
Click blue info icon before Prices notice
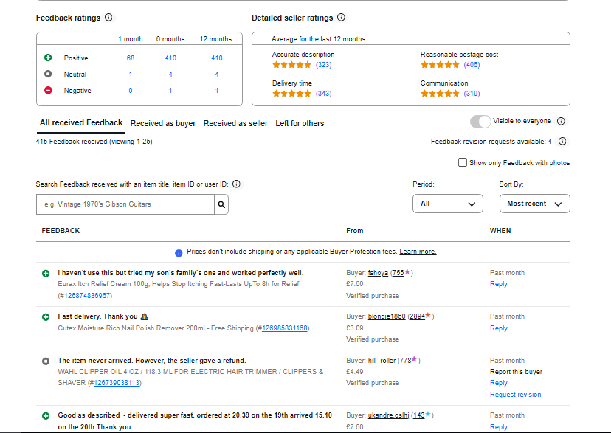click(x=179, y=253)
